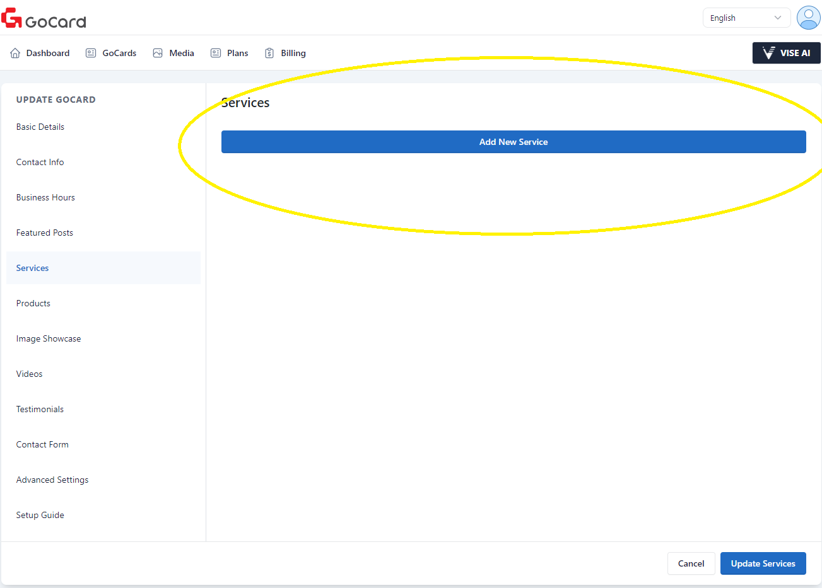Click the Billing clipboard icon
This screenshot has height=588, width=822.
[269, 54]
